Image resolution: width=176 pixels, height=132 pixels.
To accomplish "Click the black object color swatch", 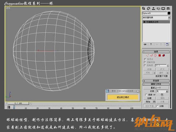I will [169, 13].
